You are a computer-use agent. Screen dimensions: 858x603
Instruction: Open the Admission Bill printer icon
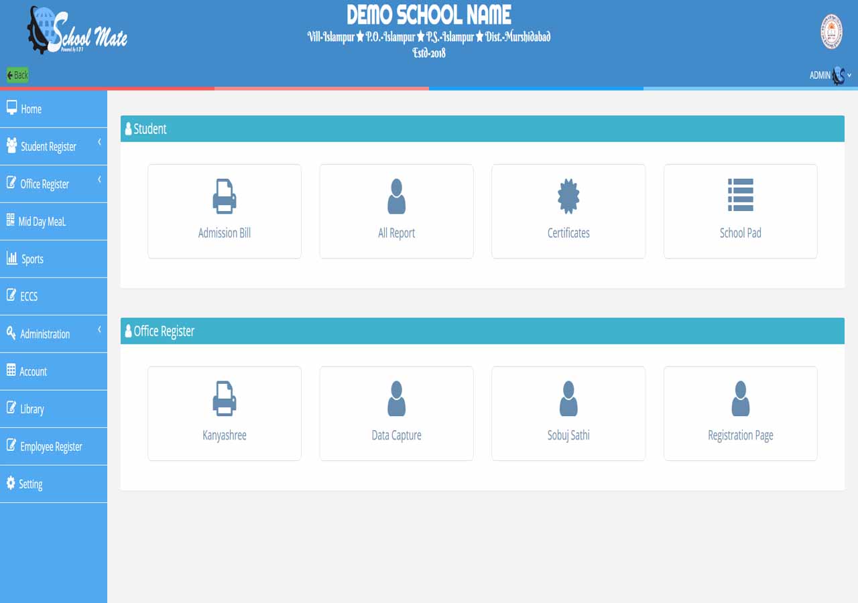224,196
